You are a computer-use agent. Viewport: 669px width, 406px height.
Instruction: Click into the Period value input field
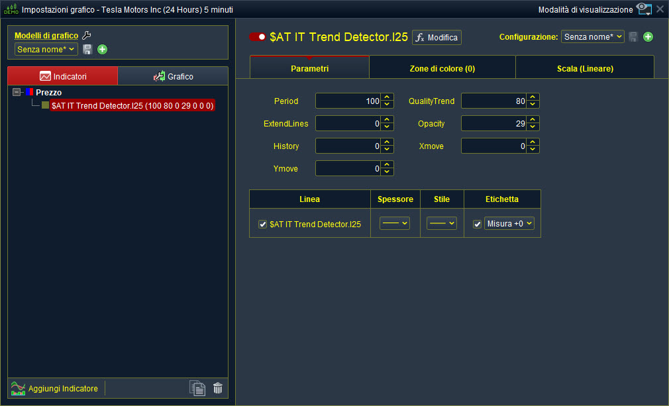click(348, 101)
